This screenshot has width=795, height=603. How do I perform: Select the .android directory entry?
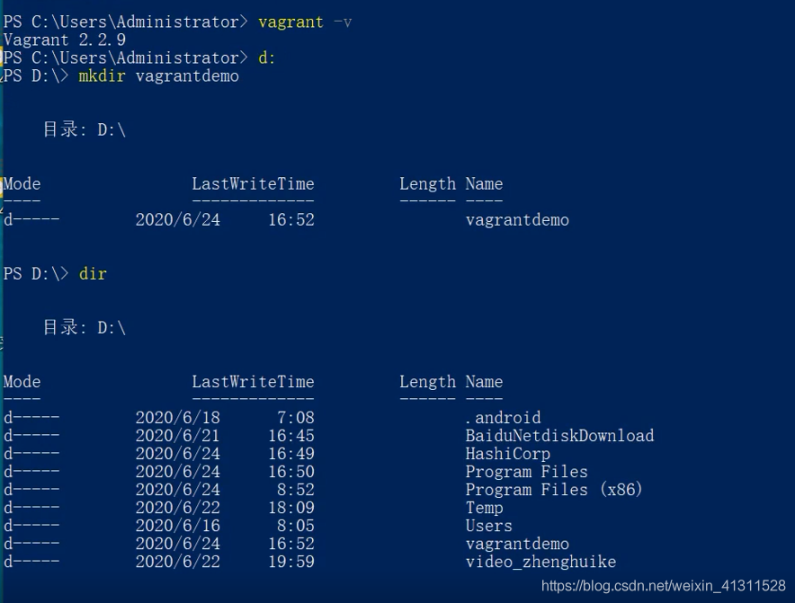click(x=503, y=418)
